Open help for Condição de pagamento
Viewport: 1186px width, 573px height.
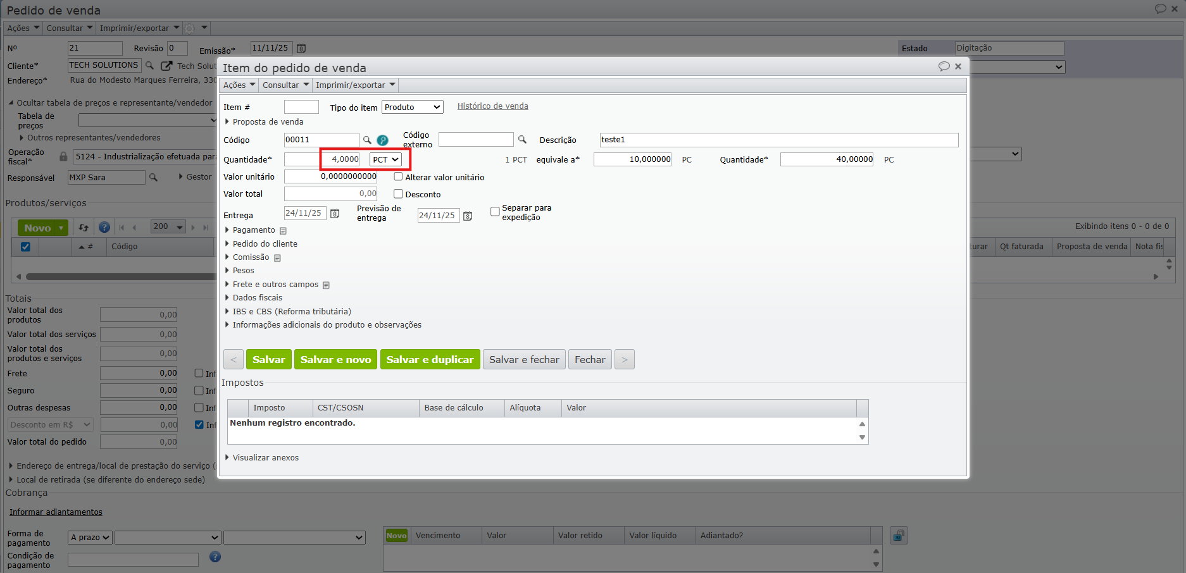pyautogui.click(x=215, y=557)
